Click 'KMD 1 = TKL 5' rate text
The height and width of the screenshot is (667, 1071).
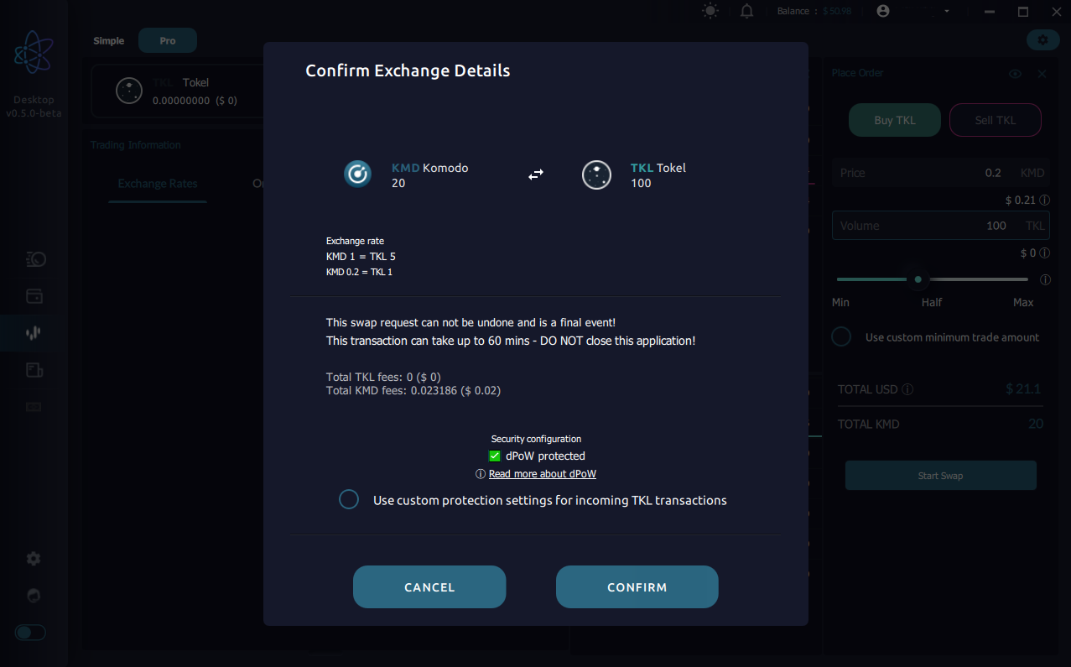361,257
